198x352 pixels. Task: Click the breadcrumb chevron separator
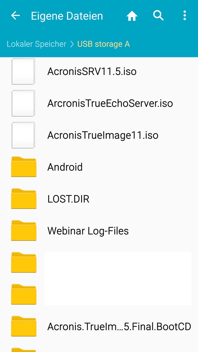[x=72, y=44]
